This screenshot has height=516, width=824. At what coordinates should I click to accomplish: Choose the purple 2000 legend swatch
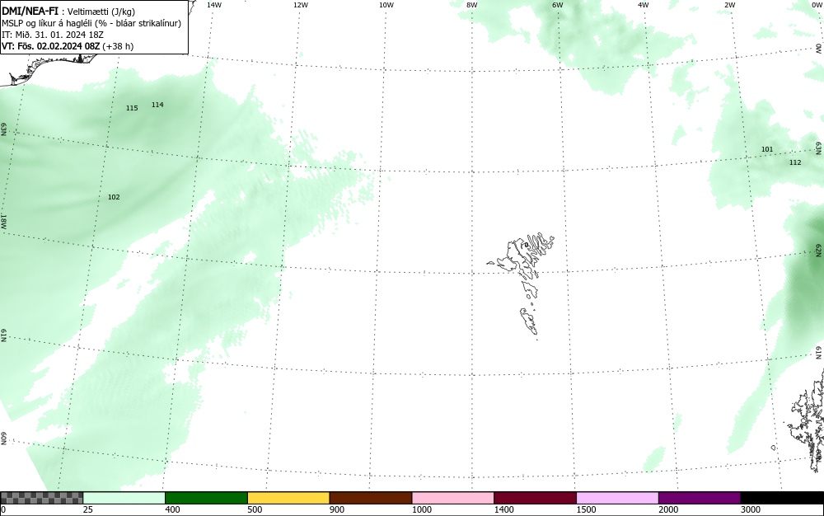coord(700,498)
